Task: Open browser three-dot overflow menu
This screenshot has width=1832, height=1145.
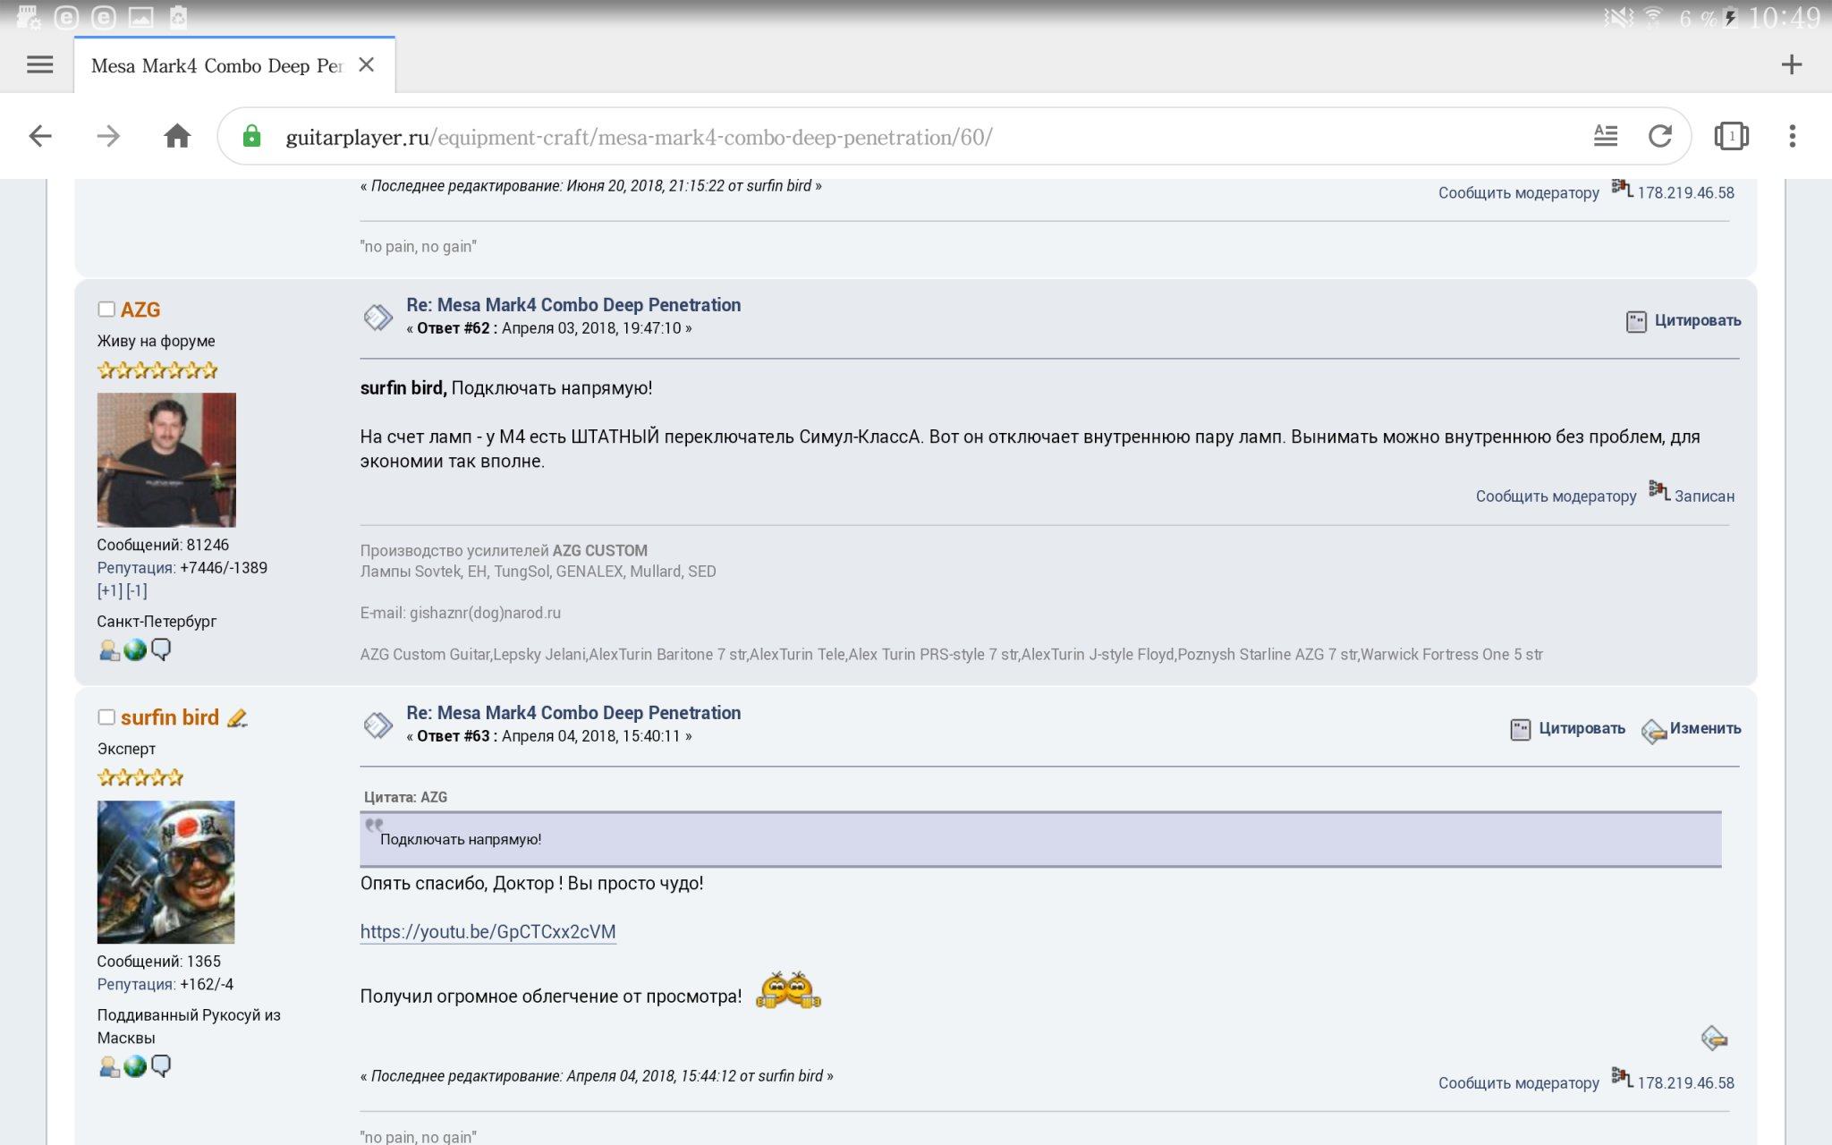Action: click(x=1792, y=136)
